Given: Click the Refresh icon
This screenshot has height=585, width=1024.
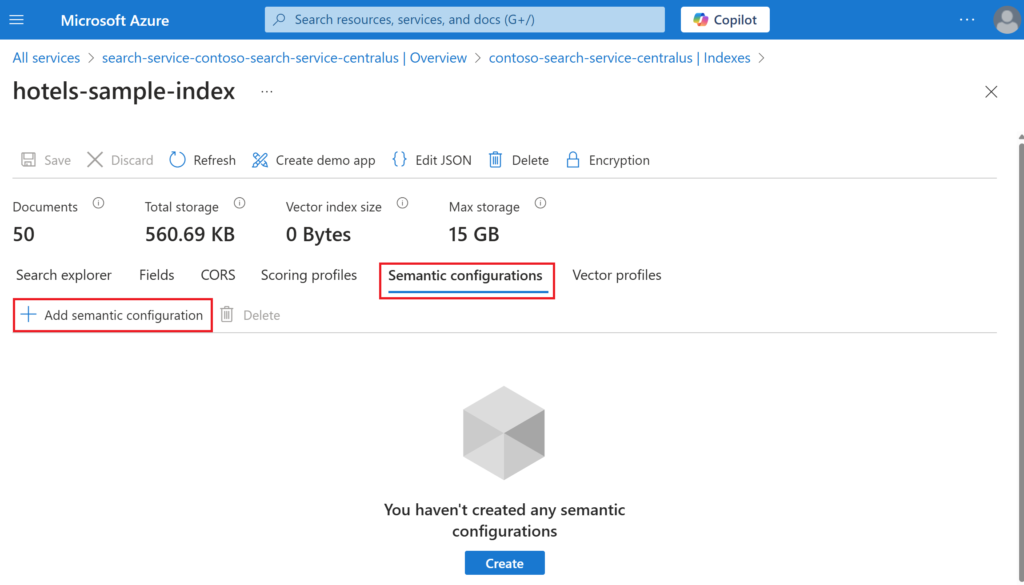Looking at the screenshot, I should click(x=177, y=160).
